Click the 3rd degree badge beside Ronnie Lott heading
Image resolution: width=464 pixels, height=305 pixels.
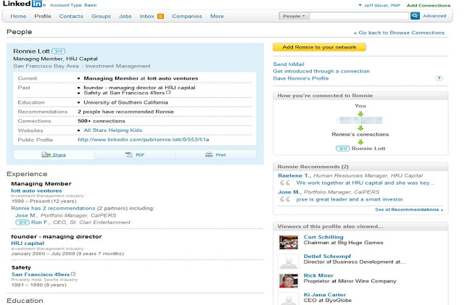point(58,51)
